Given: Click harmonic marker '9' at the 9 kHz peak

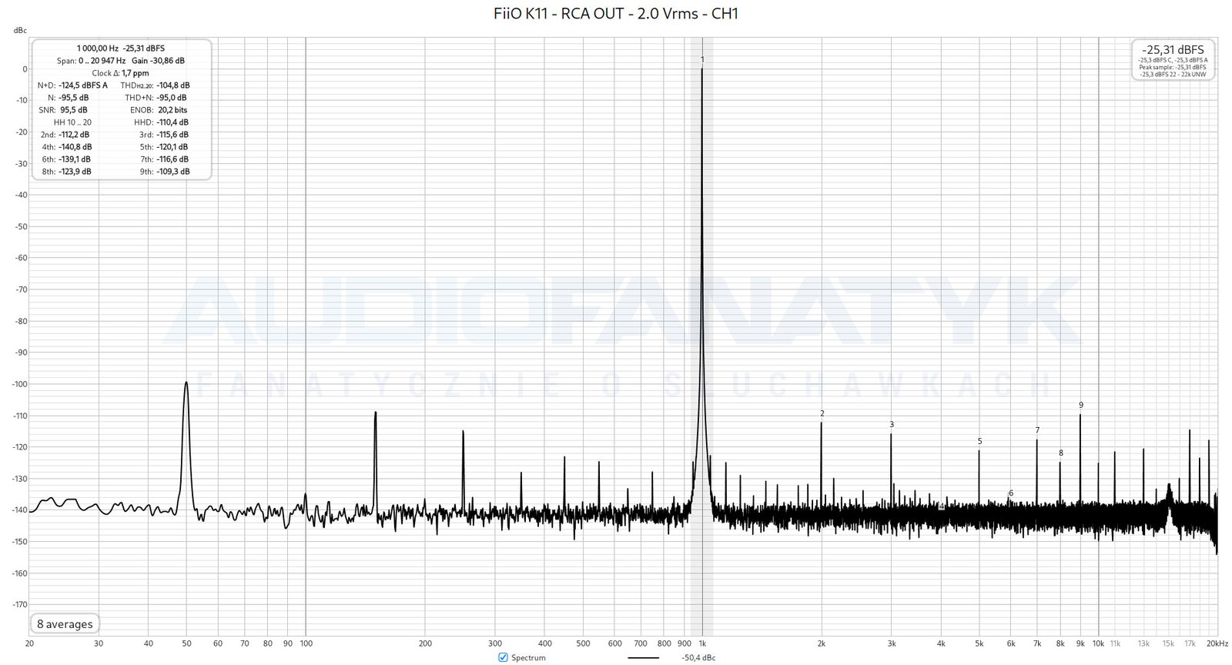Looking at the screenshot, I should click(1081, 405).
